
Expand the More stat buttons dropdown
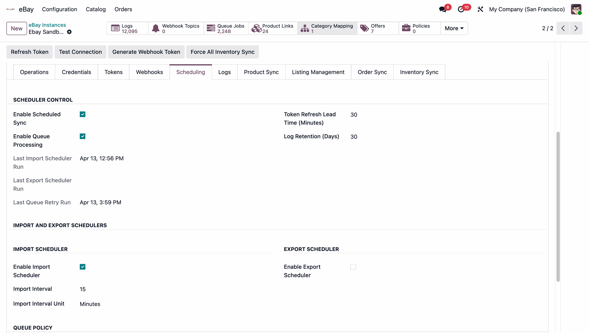pos(454,28)
